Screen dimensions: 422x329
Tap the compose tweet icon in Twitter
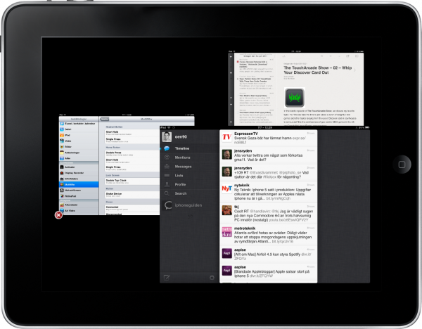click(x=167, y=278)
